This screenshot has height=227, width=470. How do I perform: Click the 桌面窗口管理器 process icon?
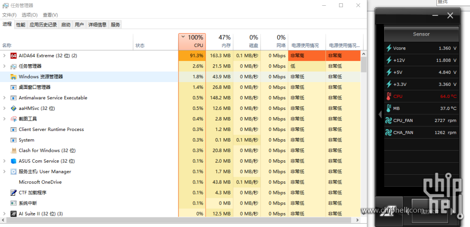pyautogui.click(x=13, y=87)
